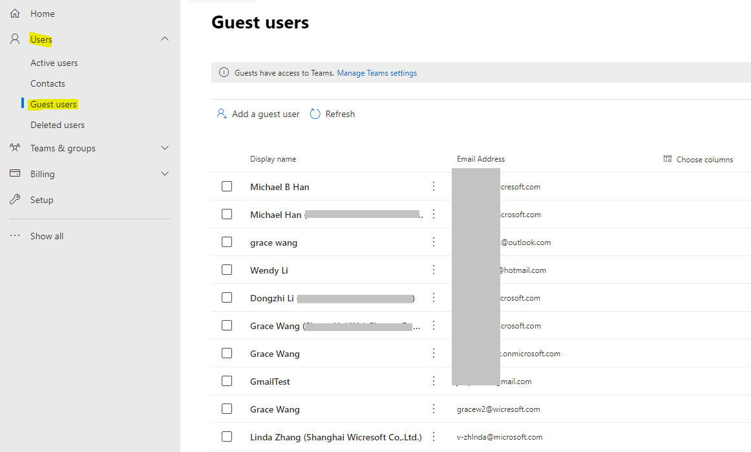Click the Setup wrench icon
Viewport: 751px width, 452px height.
[15, 199]
